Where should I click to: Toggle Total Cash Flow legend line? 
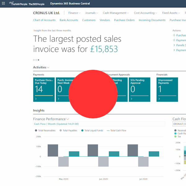point(117,131)
